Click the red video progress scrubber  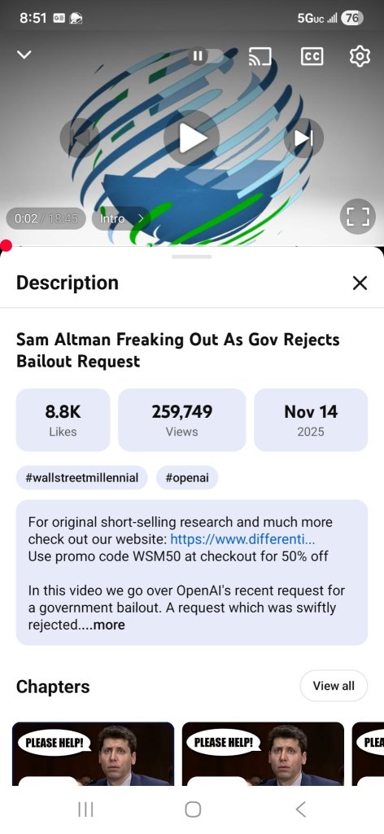(x=6, y=246)
